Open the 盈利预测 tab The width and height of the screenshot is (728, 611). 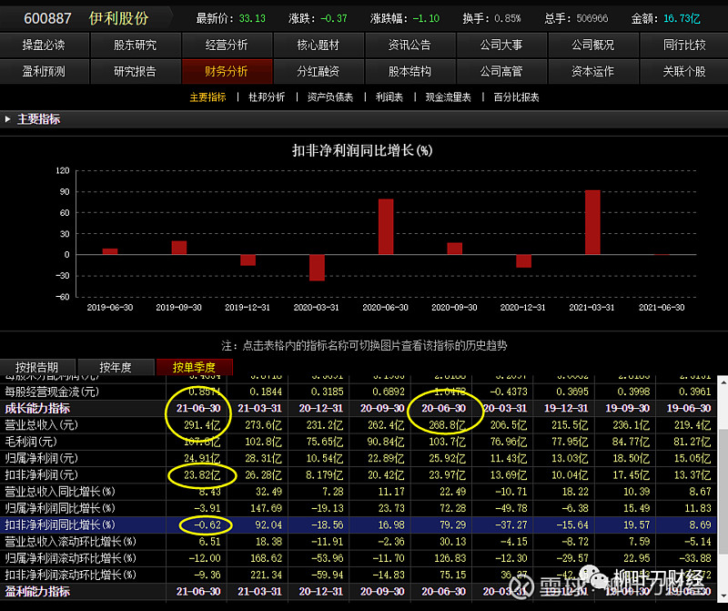[44, 72]
